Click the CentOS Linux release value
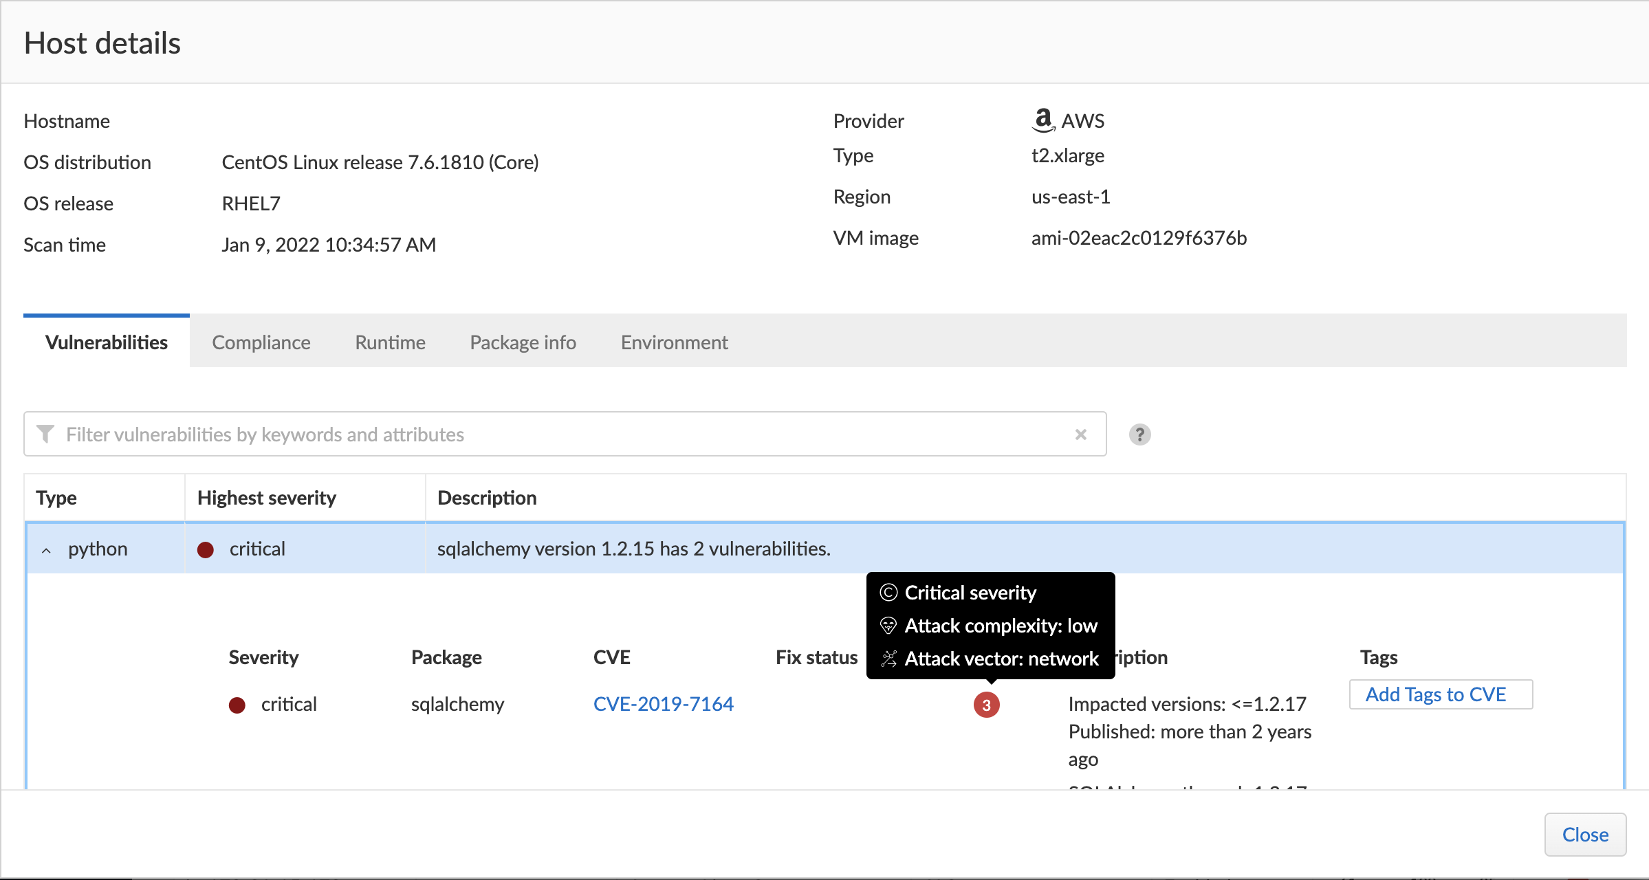This screenshot has width=1649, height=880. pyautogui.click(x=380, y=162)
